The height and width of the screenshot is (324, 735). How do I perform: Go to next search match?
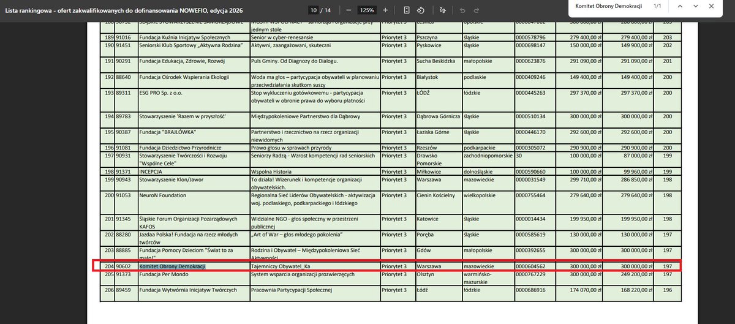click(x=696, y=6)
